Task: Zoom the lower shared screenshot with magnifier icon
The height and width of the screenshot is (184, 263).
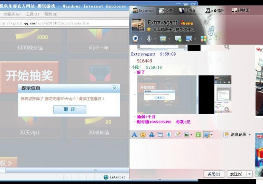Action: (x=227, y=109)
